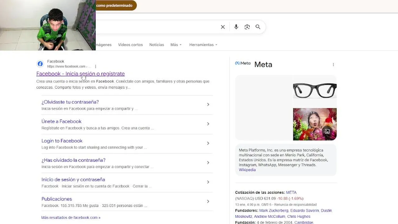
Task: Open the colorful woman photo thumbnail
Action: [x=315, y=124]
